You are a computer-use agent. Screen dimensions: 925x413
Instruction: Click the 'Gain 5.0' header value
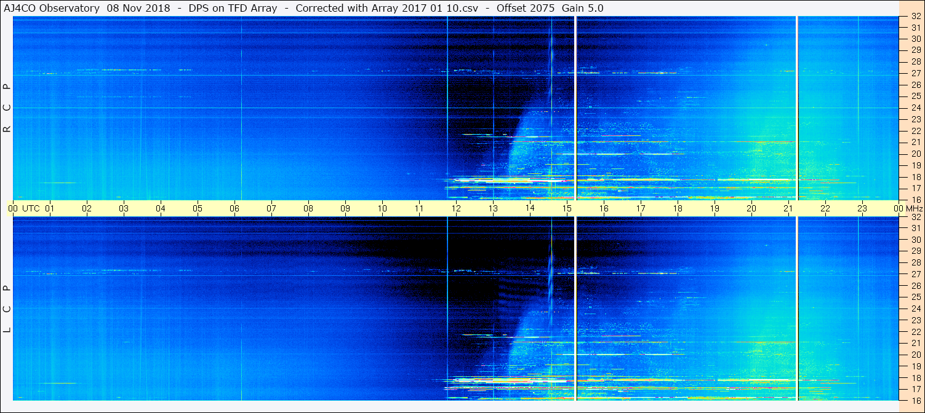pyautogui.click(x=584, y=8)
